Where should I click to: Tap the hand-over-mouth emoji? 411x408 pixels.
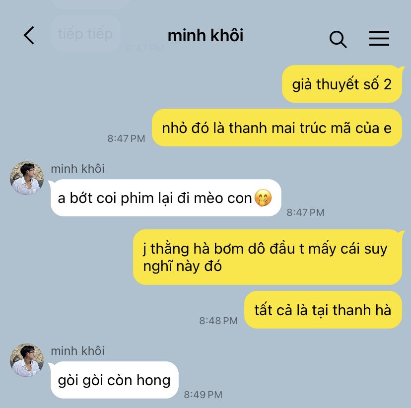pyautogui.click(x=263, y=198)
